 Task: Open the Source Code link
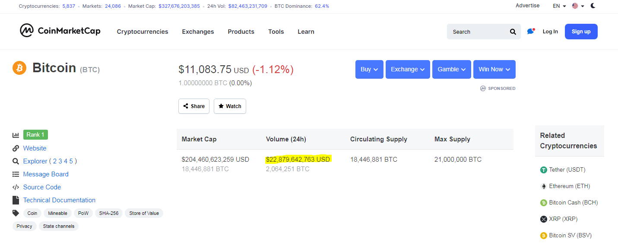[42, 187]
